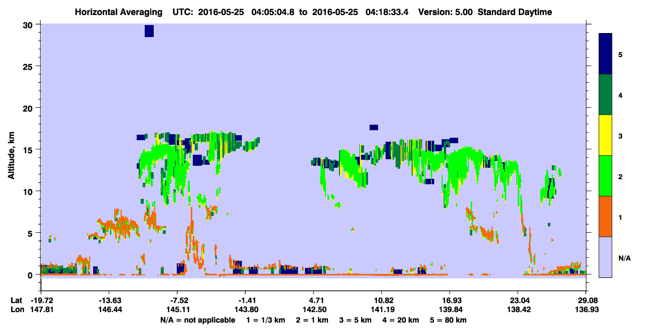
Task: Click the latitude value '-19.72'
Action: pos(41,300)
